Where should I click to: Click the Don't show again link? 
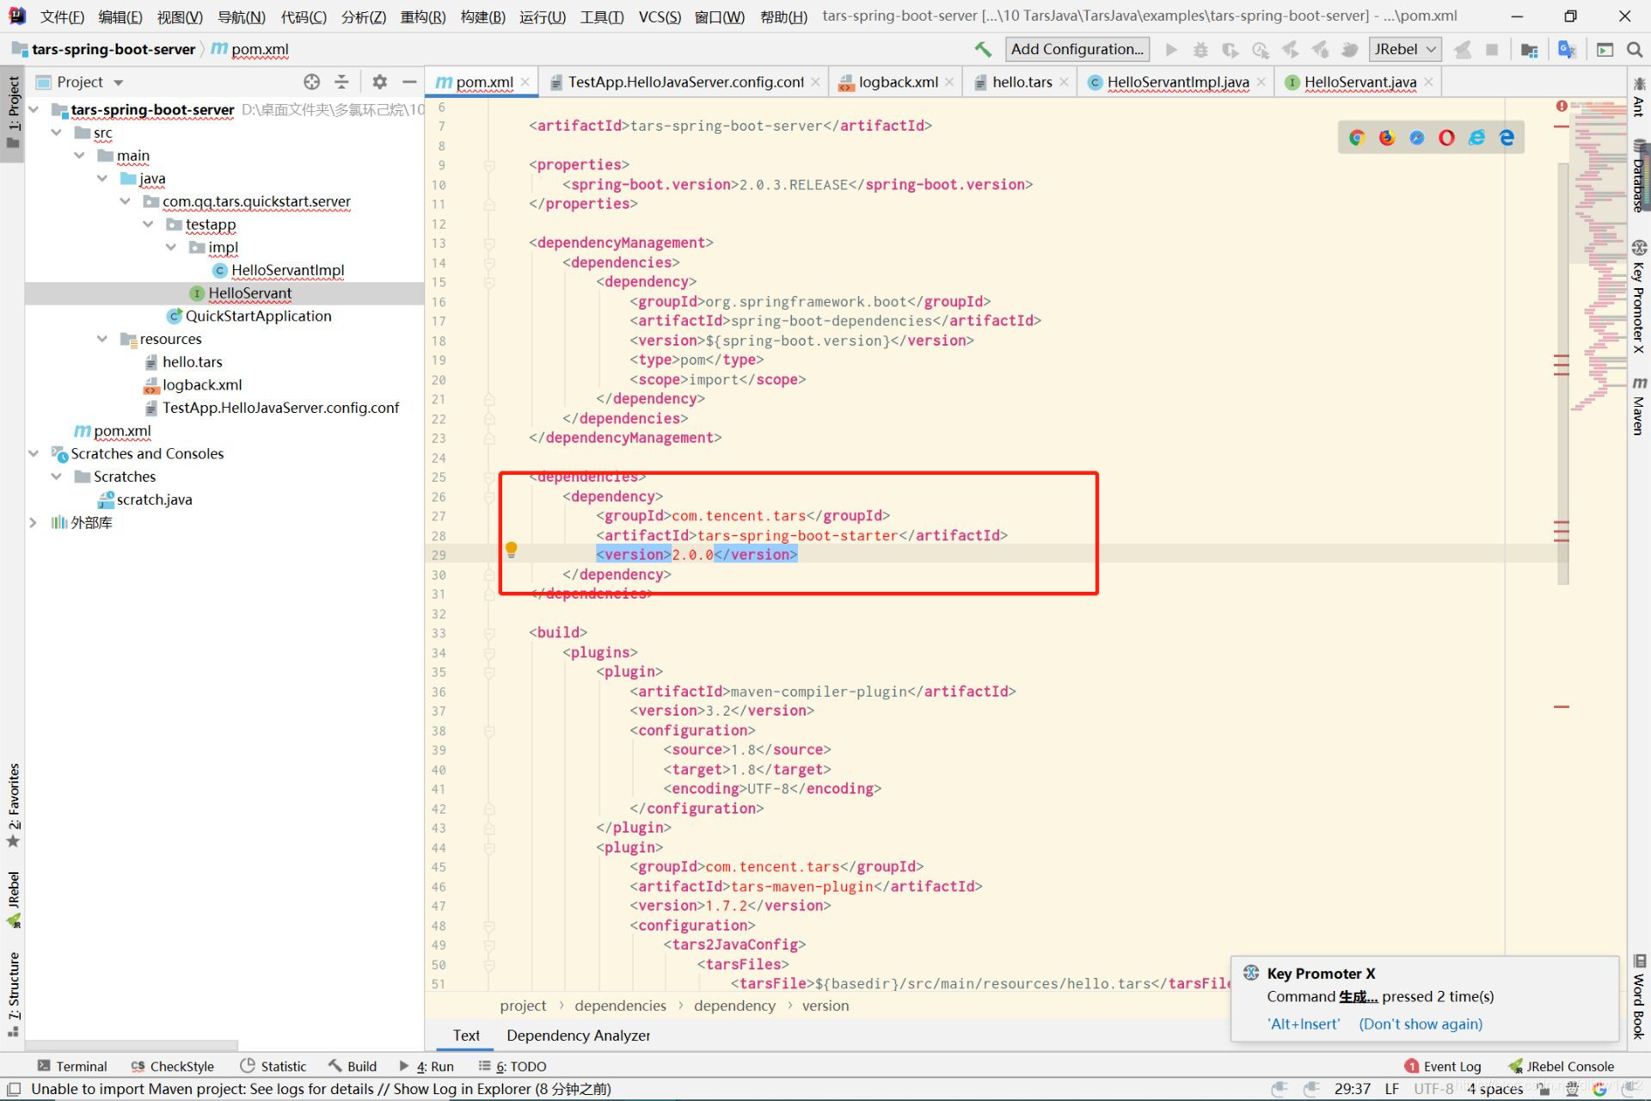tap(1420, 1024)
